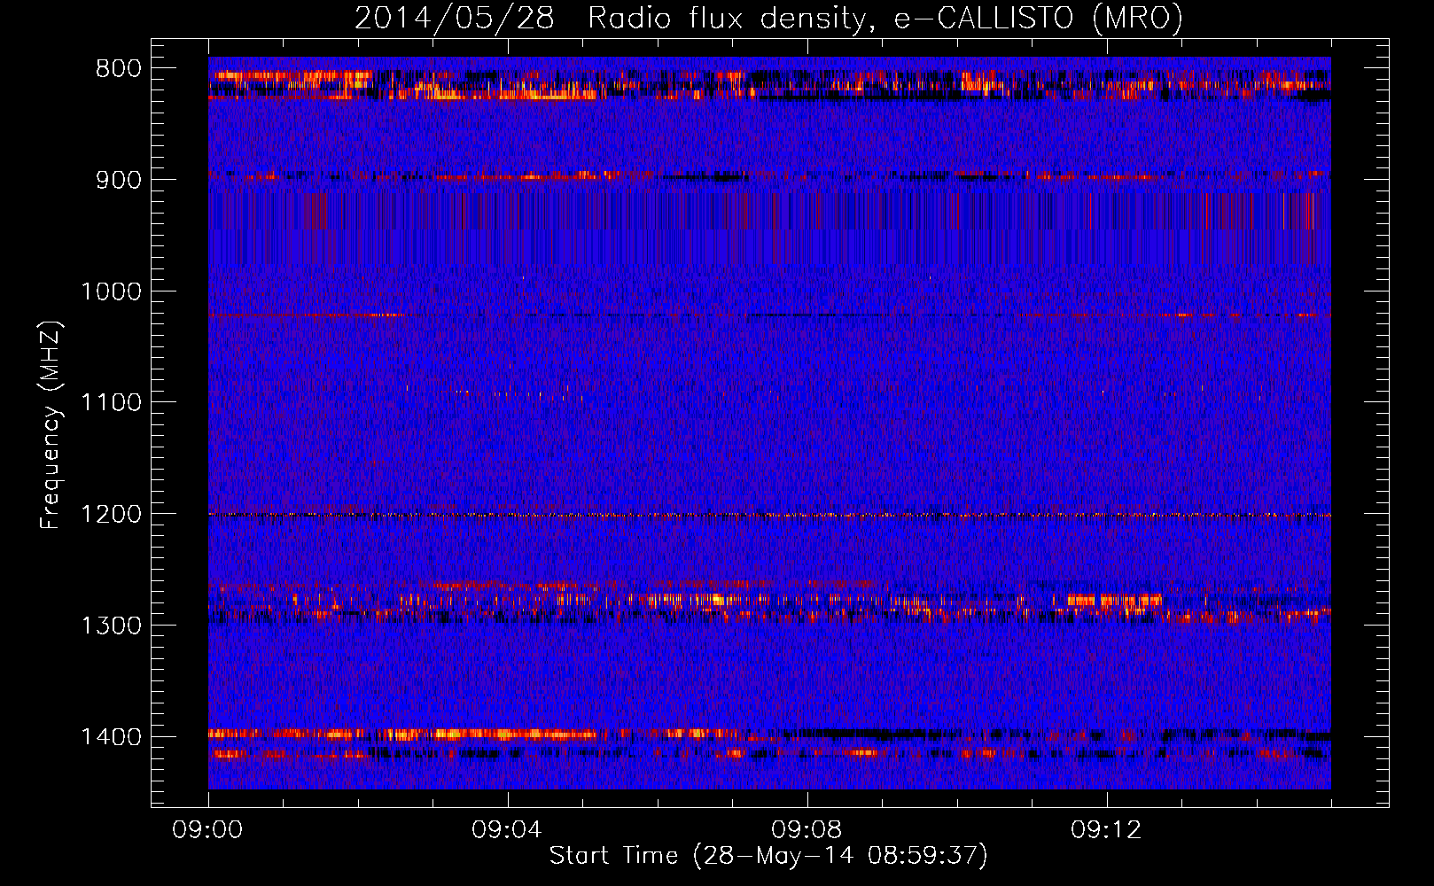Click the 900 frequency tick label
The height and width of the screenshot is (886, 1434).
119,180
